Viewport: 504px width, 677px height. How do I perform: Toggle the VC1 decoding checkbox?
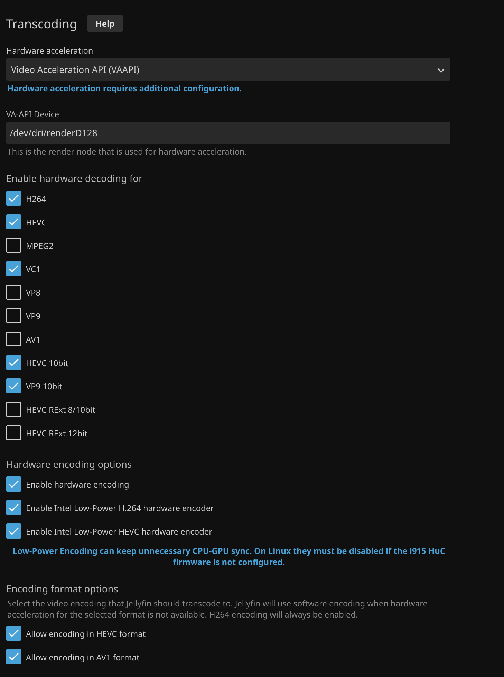click(x=14, y=269)
